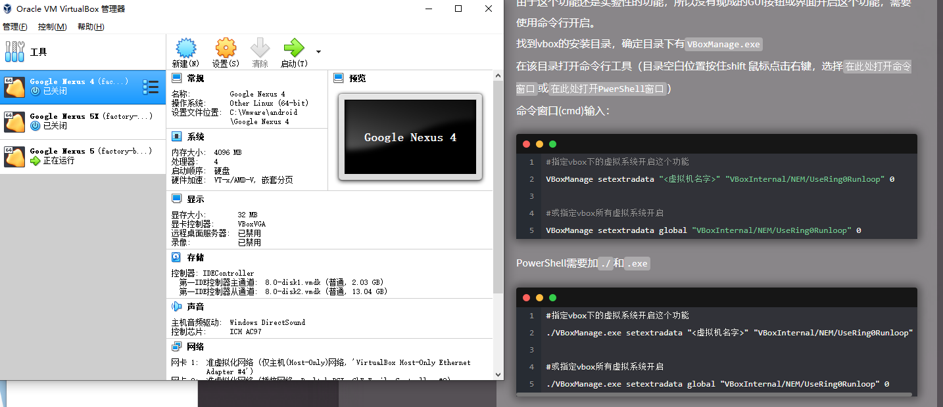Click '在此处打开PwerShell窗口' inline code in article
Image resolution: width=943 pixels, height=407 pixels.
pyautogui.click(x=608, y=89)
